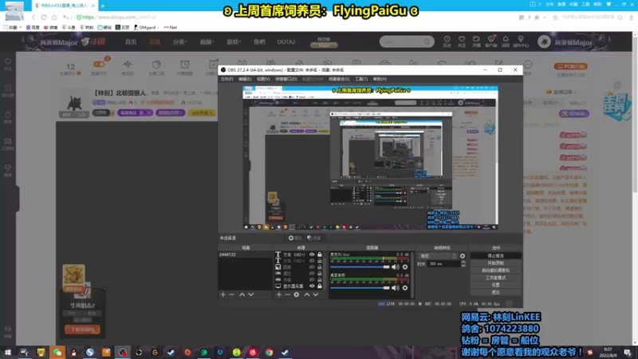This screenshot has width=638, height=359.
Task: Expand GMgard bookmark folder
Action: [146, 27]
